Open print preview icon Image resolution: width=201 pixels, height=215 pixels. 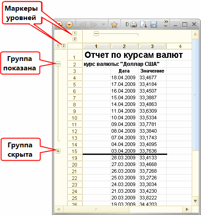143,24
